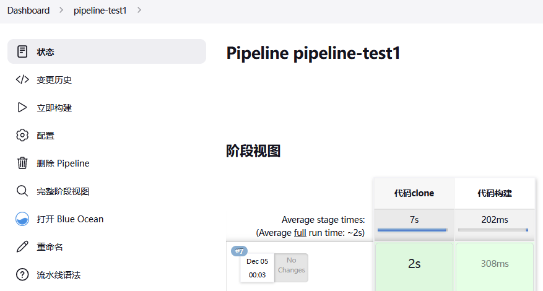Screen dimensions: 543x291
Task: Open the 308ms 代码构建 stage cell
Action: pyautogui.click(x=495, y=264)
